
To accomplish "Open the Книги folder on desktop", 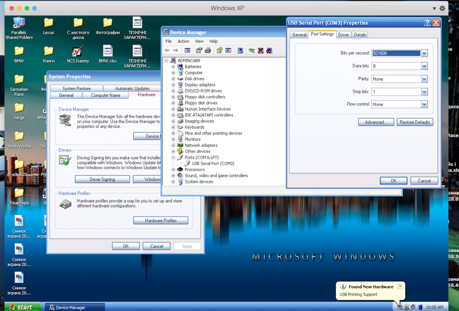I will pos(49,54).
